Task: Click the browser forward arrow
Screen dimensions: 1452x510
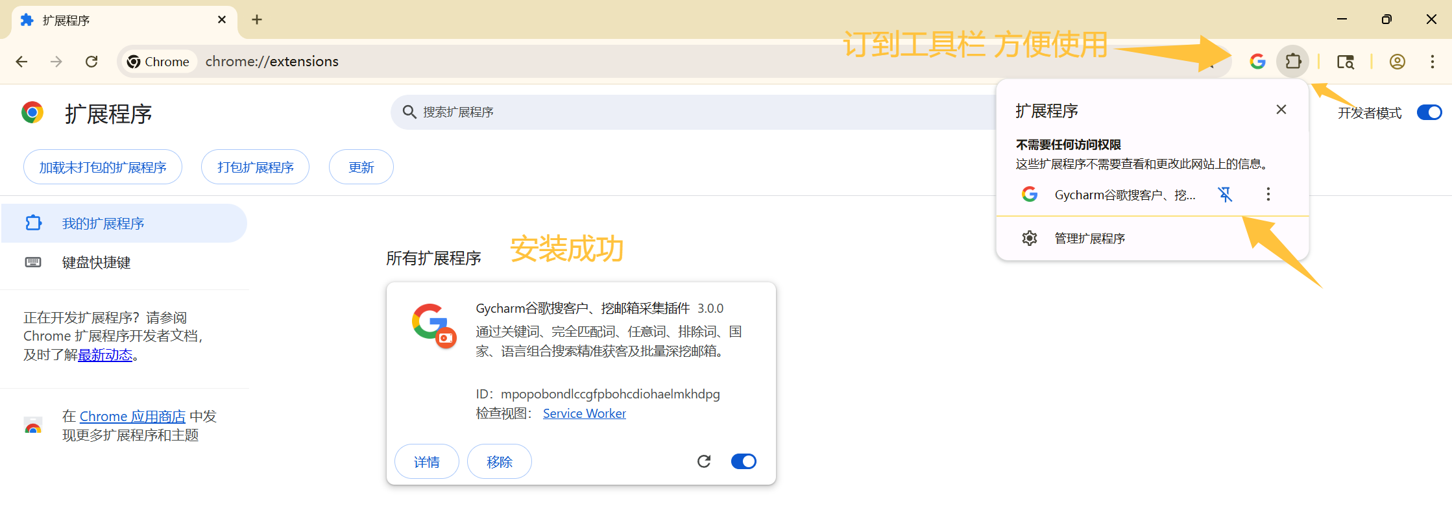Action: (56, 62)
